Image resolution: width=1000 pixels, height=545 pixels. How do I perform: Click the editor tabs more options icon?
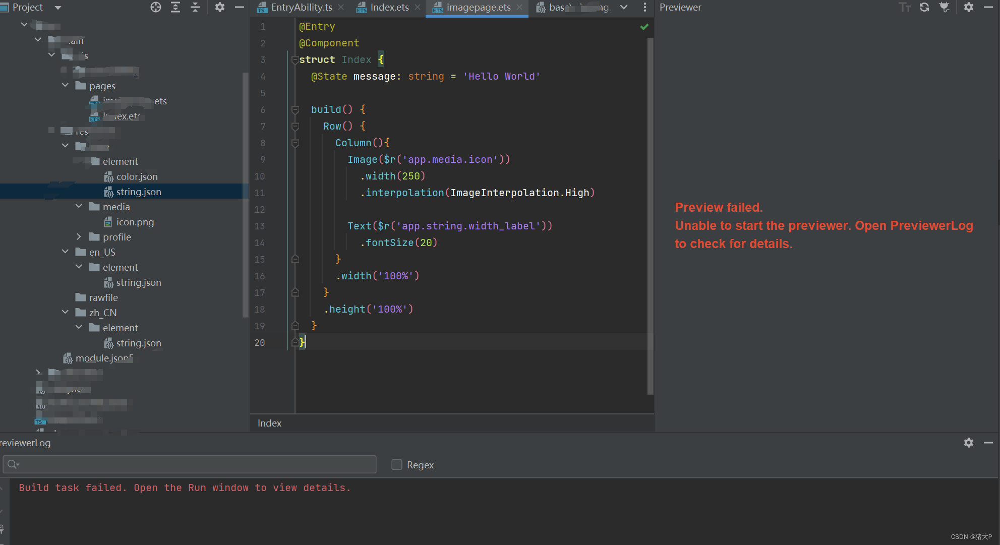coord(645,7)
